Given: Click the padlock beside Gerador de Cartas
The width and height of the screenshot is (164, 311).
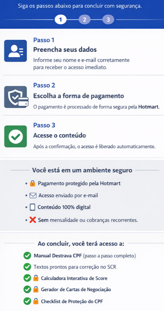Looking at the screenshot, I should click(x=36, y=289).
